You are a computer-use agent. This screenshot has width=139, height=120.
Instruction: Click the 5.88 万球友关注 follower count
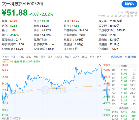tap(127, 12)
